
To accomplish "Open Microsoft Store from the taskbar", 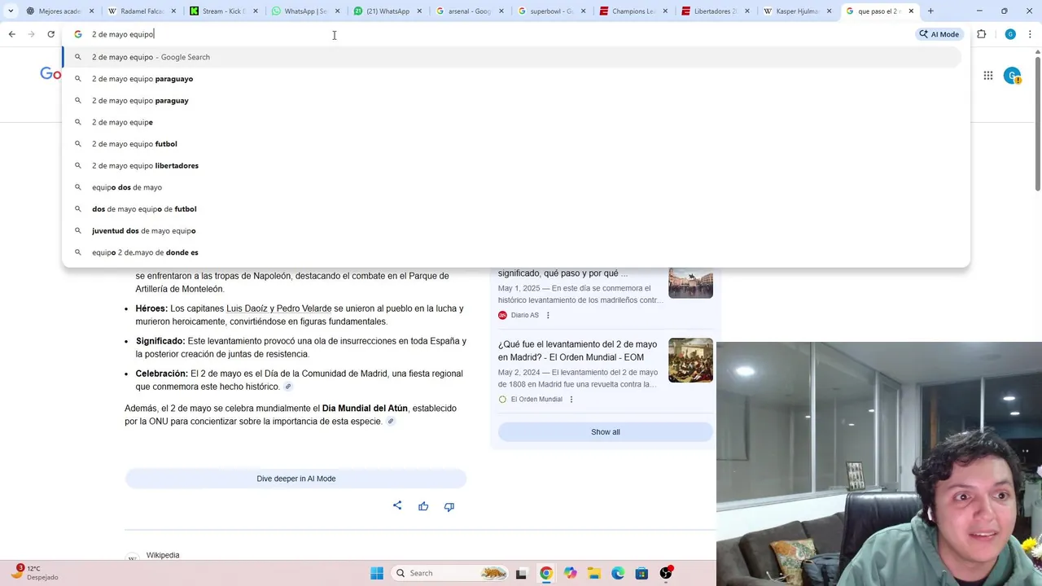I will 641,573.
